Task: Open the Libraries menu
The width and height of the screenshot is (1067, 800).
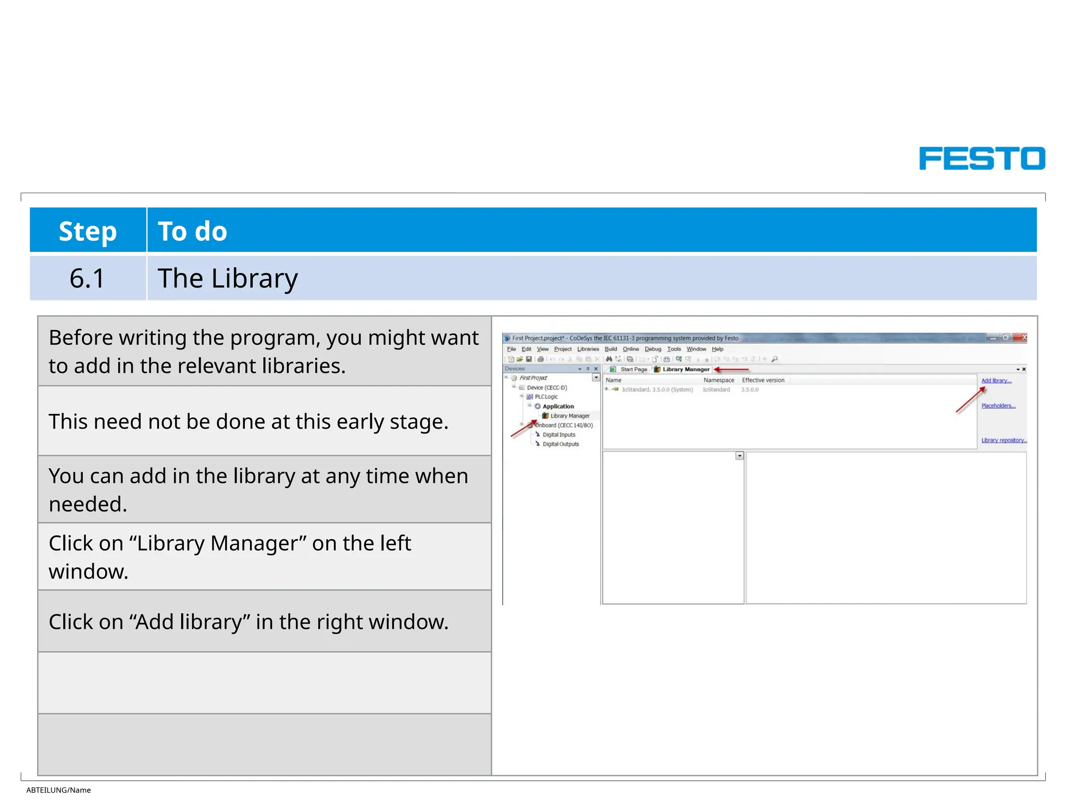Action: coord(588,349)
